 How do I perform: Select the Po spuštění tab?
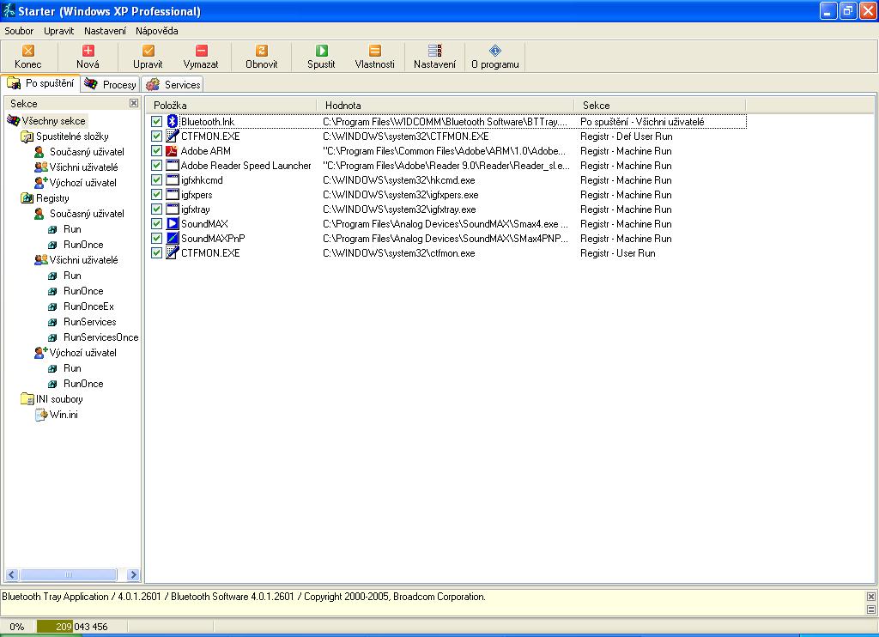pos(40,83)
